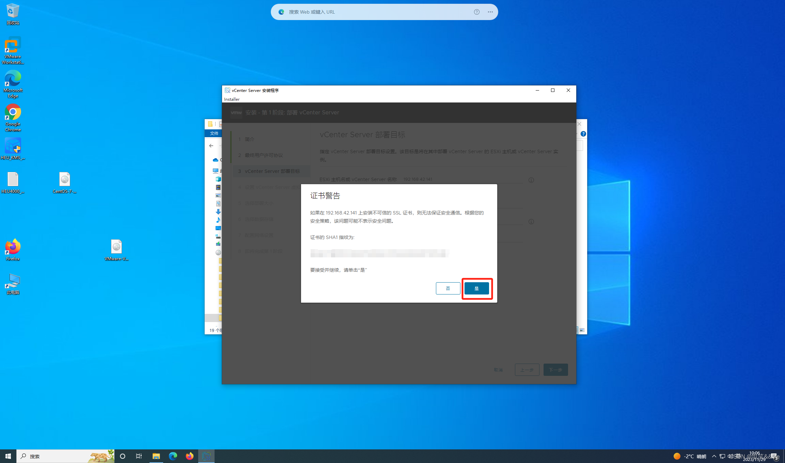Click the Installer menu
The width and height of the screenshot is (785, 463).
click(232, 99)
